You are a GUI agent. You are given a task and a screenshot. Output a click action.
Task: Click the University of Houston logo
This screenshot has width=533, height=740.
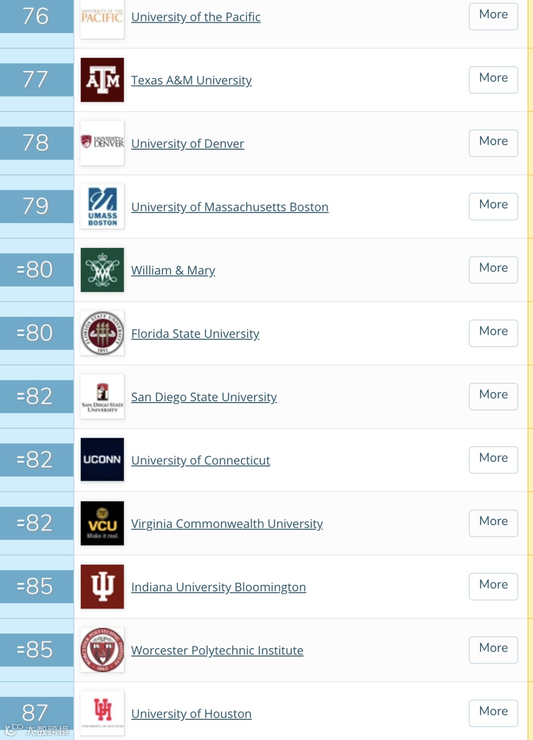click(102, 713)
